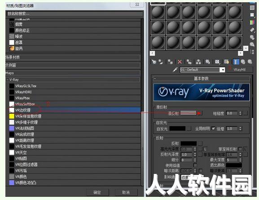This screenshot has width=259, height=200.
Task: Enable the 使用插值 checkbox
Action: [x=195, y=165]
